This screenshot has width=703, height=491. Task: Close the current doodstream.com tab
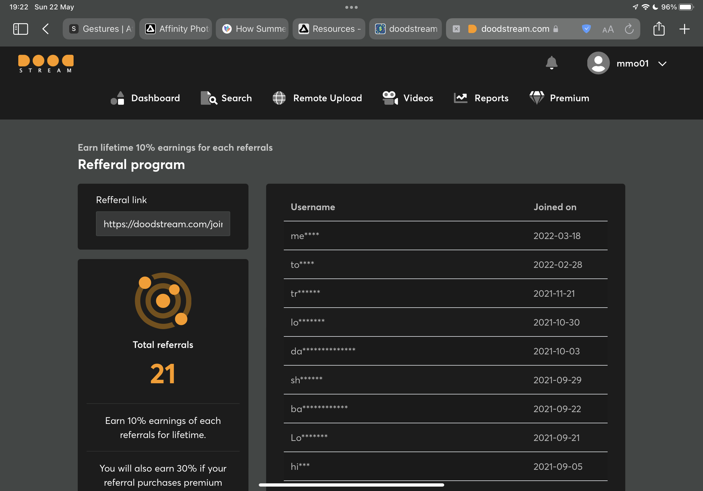(x=456, y=29)
